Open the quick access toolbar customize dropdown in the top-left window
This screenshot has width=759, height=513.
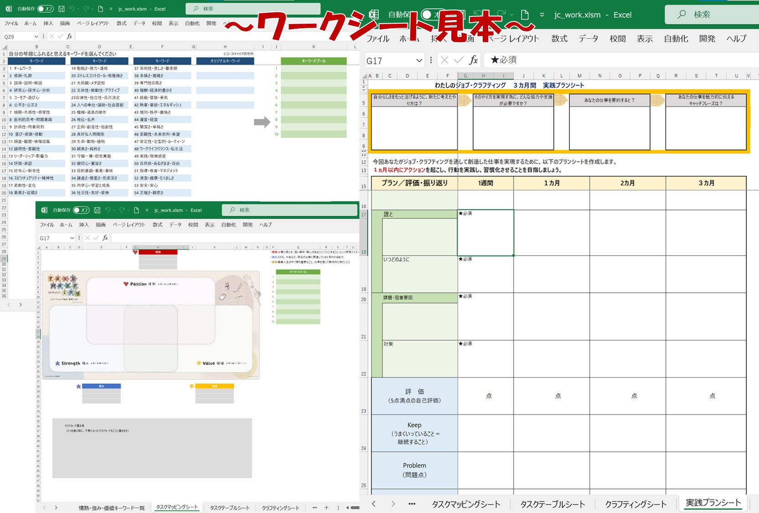pos(111,9)
